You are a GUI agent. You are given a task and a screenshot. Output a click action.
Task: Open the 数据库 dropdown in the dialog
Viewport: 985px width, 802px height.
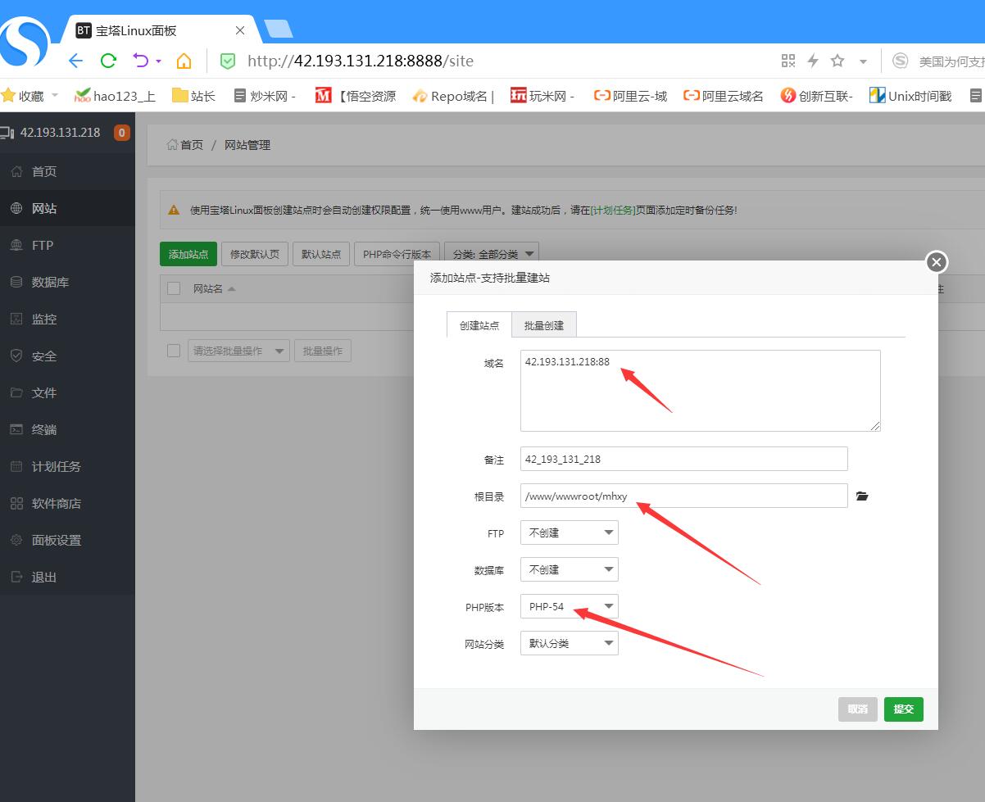570,570
